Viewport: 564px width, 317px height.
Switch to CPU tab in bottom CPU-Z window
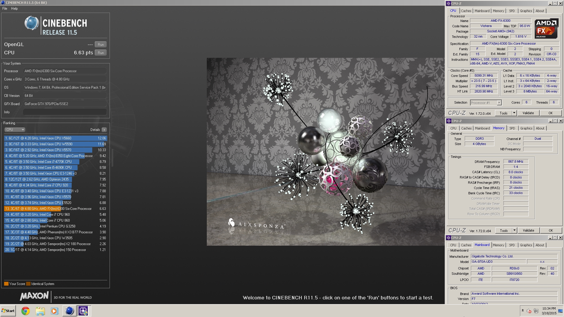(x=453, y=245)
